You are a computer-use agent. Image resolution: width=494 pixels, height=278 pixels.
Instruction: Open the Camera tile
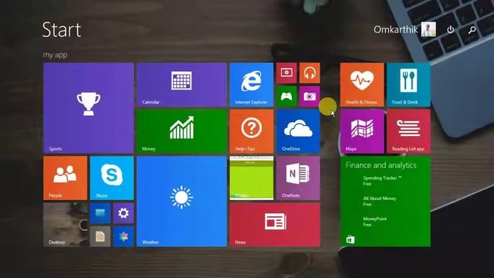pyautogui.click(x=310, y=96)
